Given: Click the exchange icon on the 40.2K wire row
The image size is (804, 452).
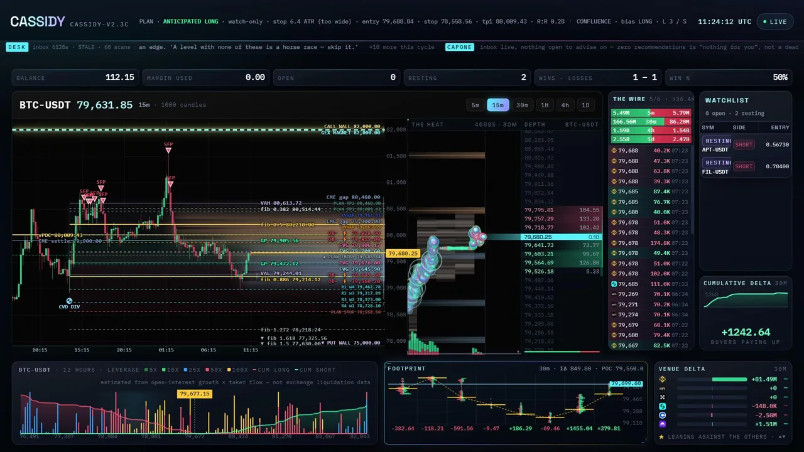Looking at the screenshot, I should pos(614,151).
